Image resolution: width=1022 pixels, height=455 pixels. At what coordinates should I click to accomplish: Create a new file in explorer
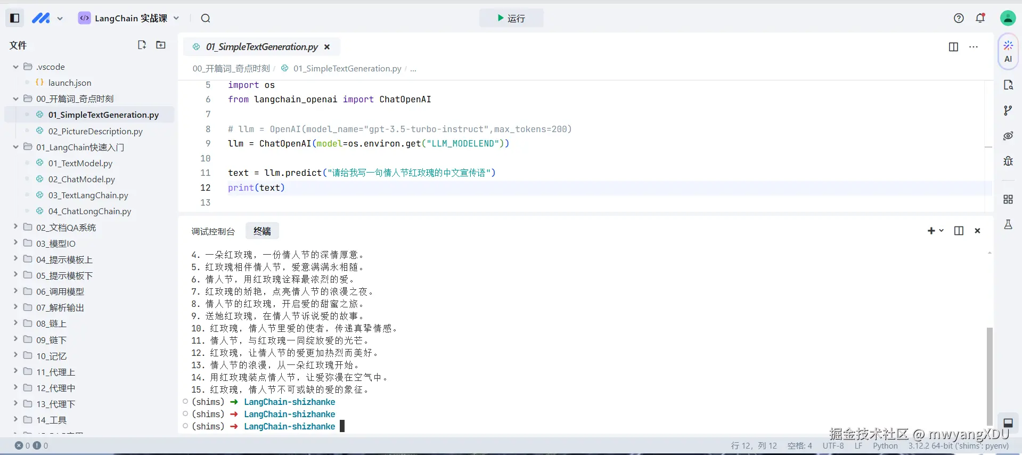tap(142, 45)
